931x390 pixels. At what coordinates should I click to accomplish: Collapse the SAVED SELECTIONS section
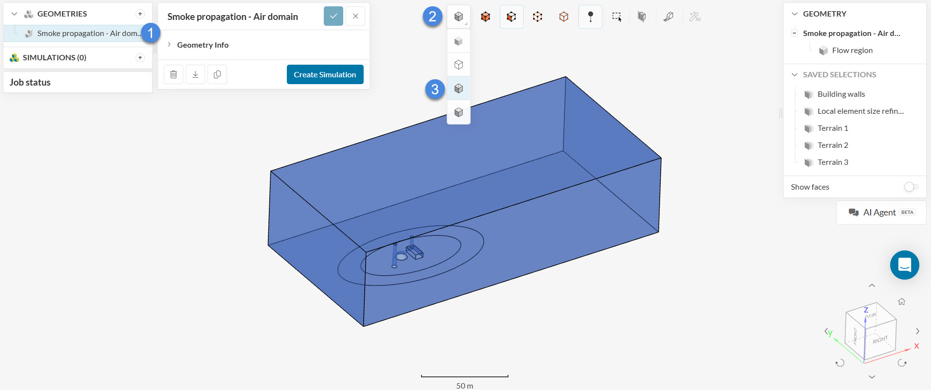[794, 74]
